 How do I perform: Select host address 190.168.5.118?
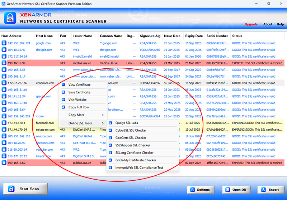17,103
